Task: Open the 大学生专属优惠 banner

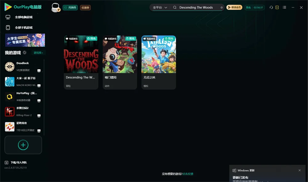Action: click(x=25, y=40)
